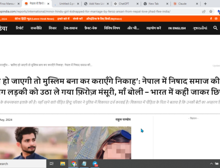Open the Facebook icon in the orange bar
Viewport: 220px width, 168px height.
point(211,18)
